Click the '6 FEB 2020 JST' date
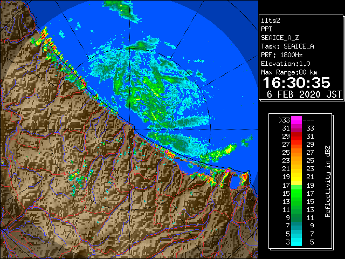Viewport: 345px width, 259px height. click(304, 94)
